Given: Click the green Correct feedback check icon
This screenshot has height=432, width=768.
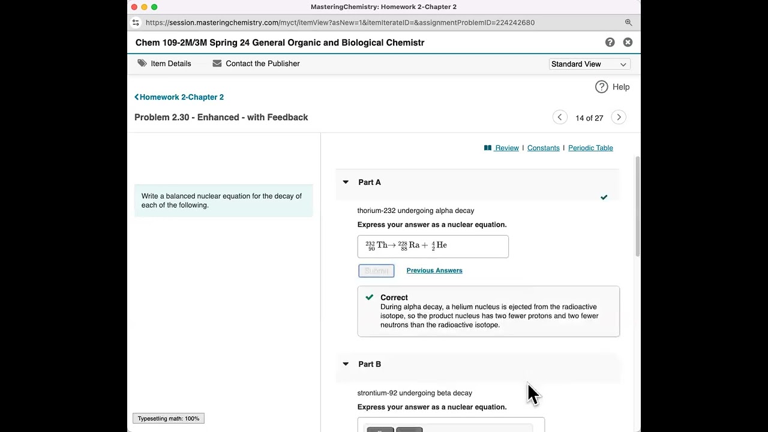Looking at the screenshot, I should click(x=370, y=297).
